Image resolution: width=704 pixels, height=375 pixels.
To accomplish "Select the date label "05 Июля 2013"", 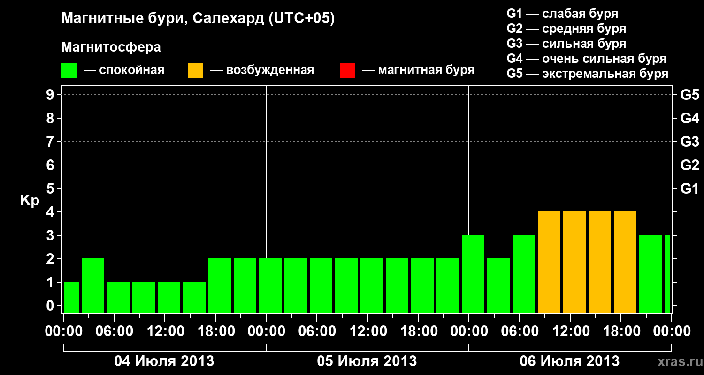I will 367,361.
